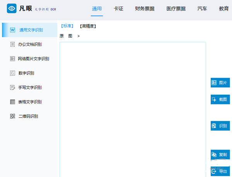This screenshot has width=232, height=177.
Task: Click the crop icon on the 截图 button
Action: 214,99
